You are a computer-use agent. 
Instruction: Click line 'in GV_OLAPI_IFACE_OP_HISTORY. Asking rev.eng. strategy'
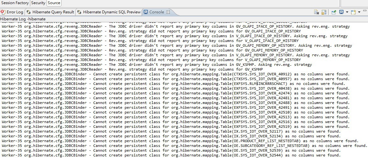tap(176, 26)
